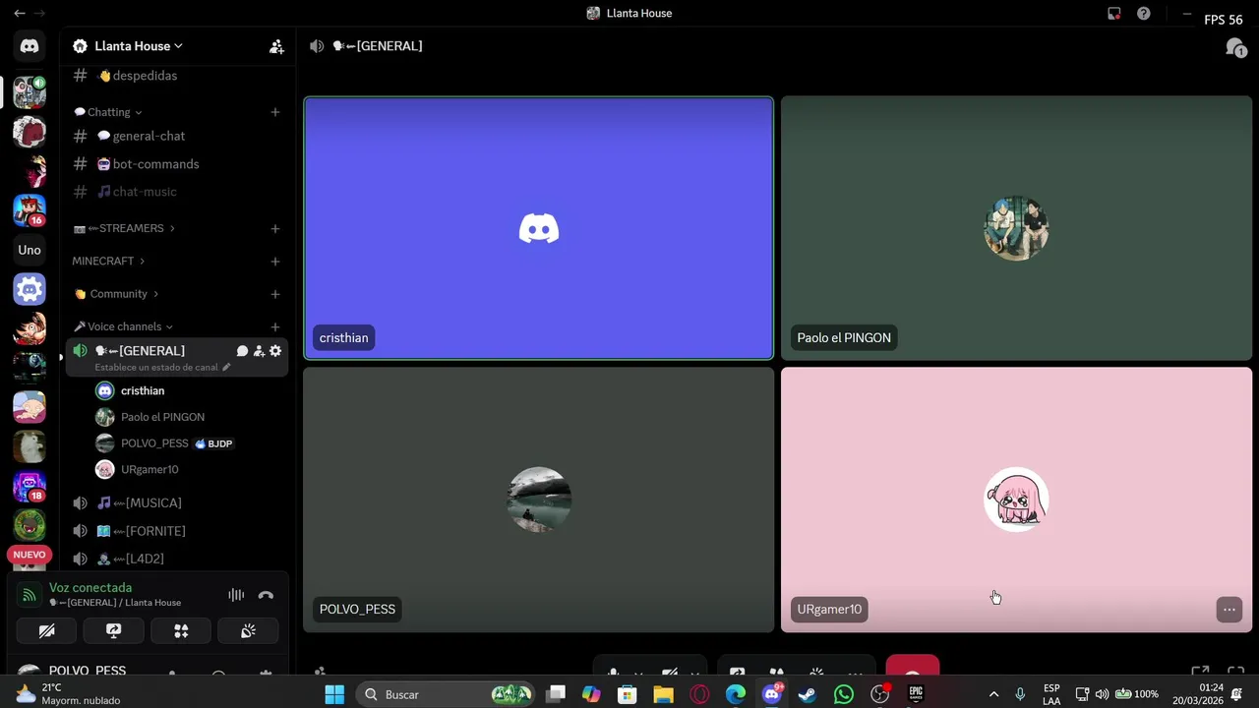The image size is (1259, 708).
Task: Focus Paolo el PINGON's video tile
Action: tap(1016, 228)
